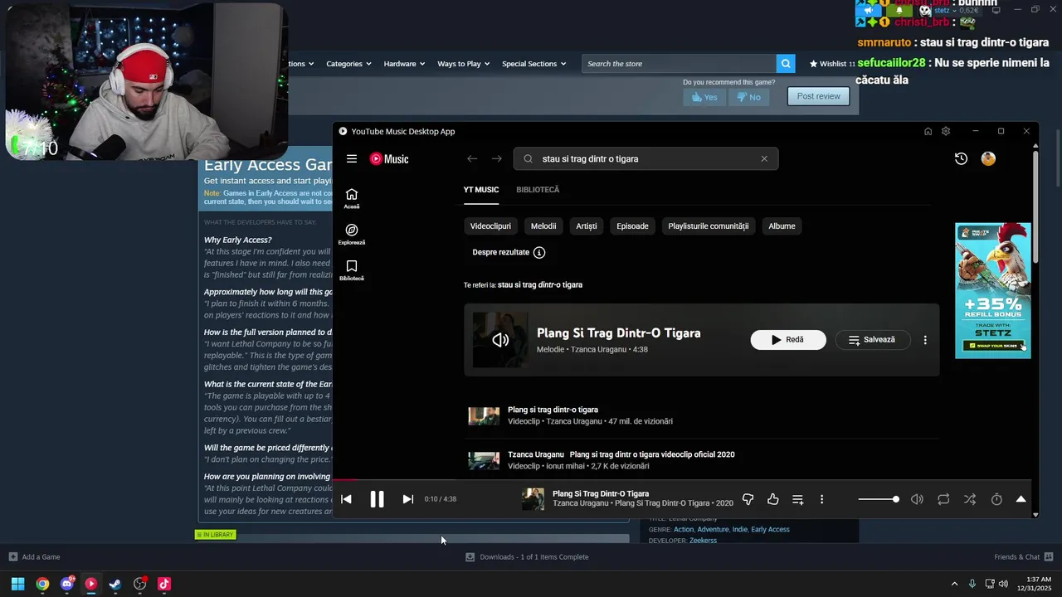Go back with the left arrow
1062x597 pixels.
tap(472, 158)
